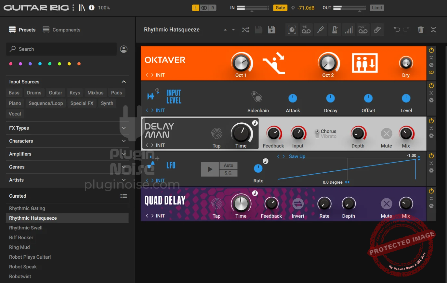Open the library browser icon in header
447x283 pixels.
(x=82, y=7)
